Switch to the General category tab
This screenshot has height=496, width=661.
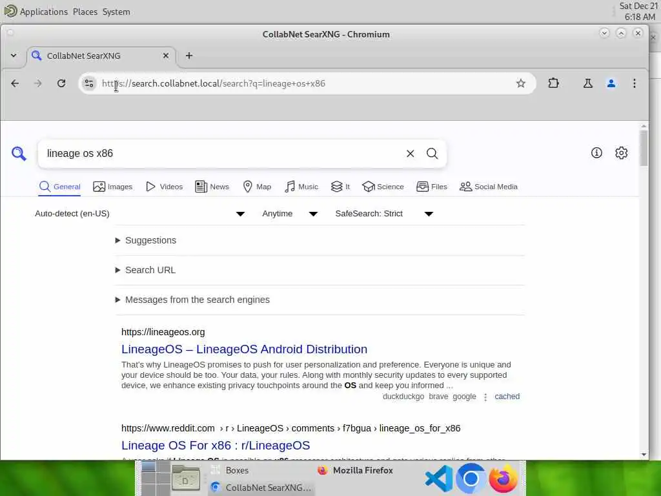pyautogui.click(x=59, y=187)
